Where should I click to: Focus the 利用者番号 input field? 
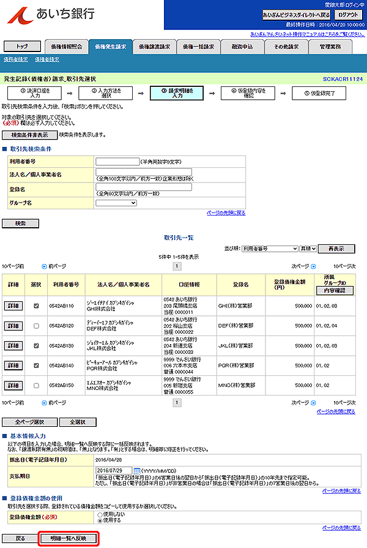pos(117,162)
